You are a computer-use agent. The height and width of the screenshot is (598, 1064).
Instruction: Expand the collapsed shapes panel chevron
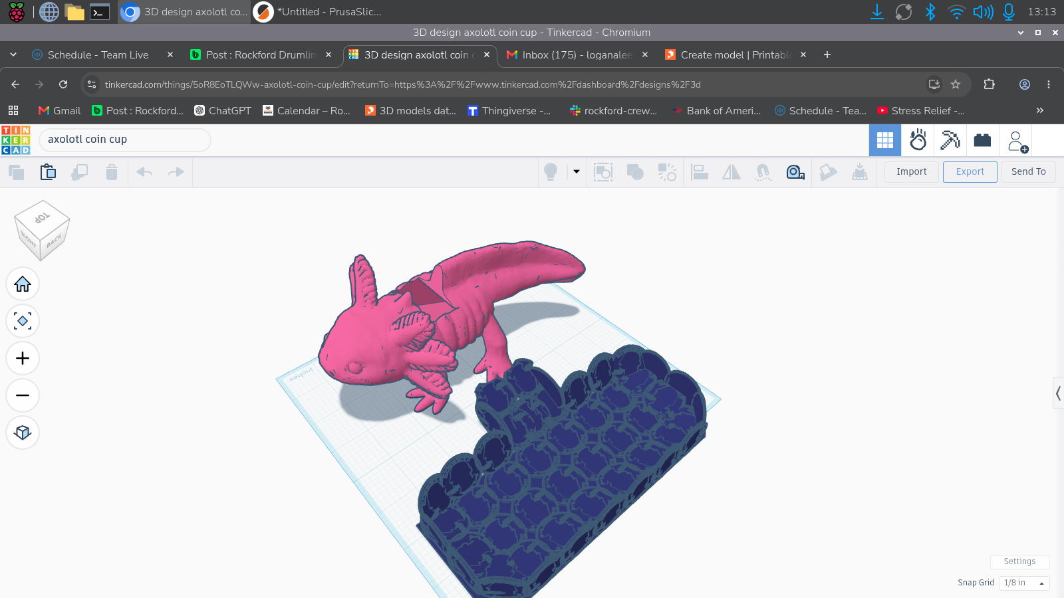click(x=1058, y=393)
